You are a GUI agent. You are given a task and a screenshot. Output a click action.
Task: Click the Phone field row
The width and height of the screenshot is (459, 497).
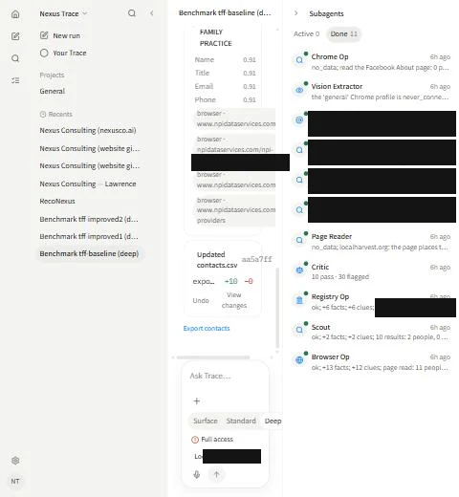pyautogui.click(x=225, y=99)
